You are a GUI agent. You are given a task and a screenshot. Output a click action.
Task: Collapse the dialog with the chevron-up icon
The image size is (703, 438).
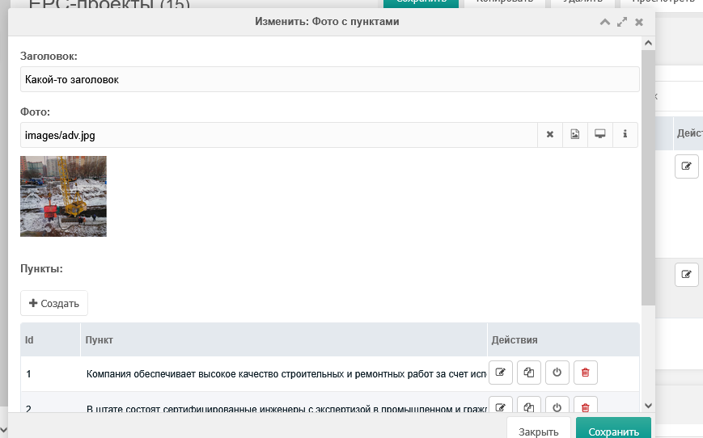pyautogui.click(x=604, y=22)
